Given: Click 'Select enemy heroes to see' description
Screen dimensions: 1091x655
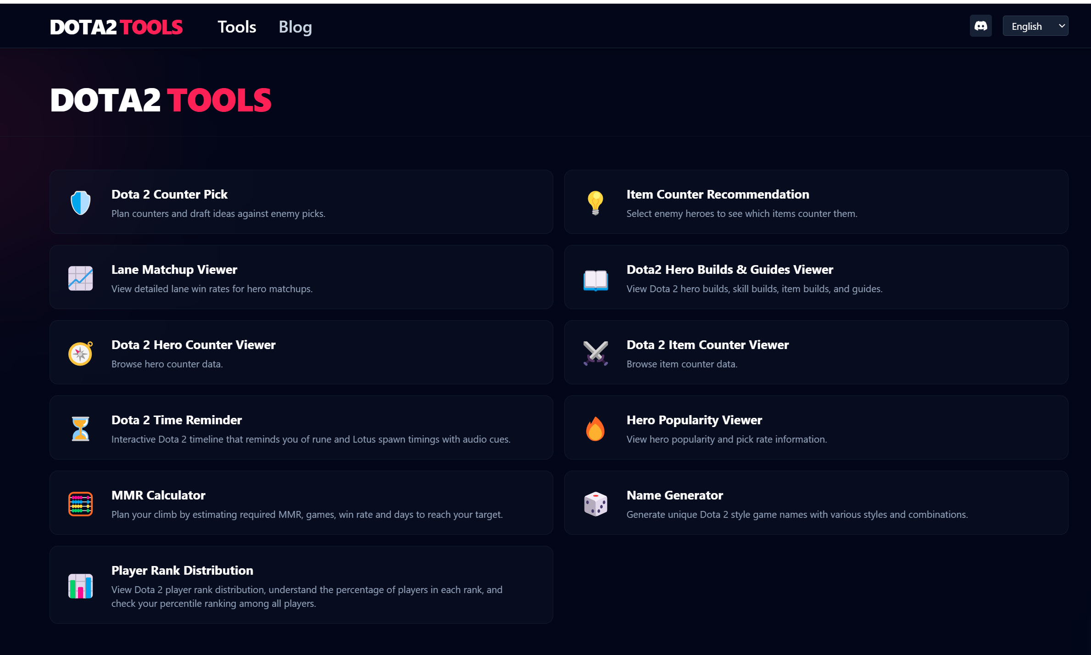Looking at the screenshot, I should click(742, 214).
